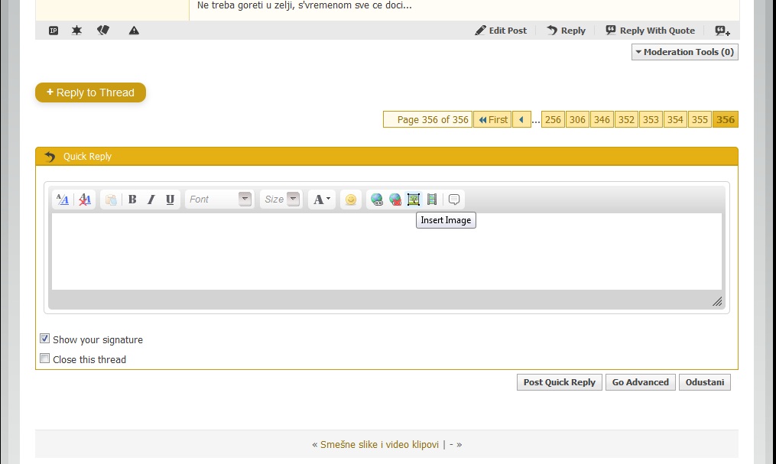Screen dimensions: 776x464
Task: Open the text color picker
Action: coord(322,200)
